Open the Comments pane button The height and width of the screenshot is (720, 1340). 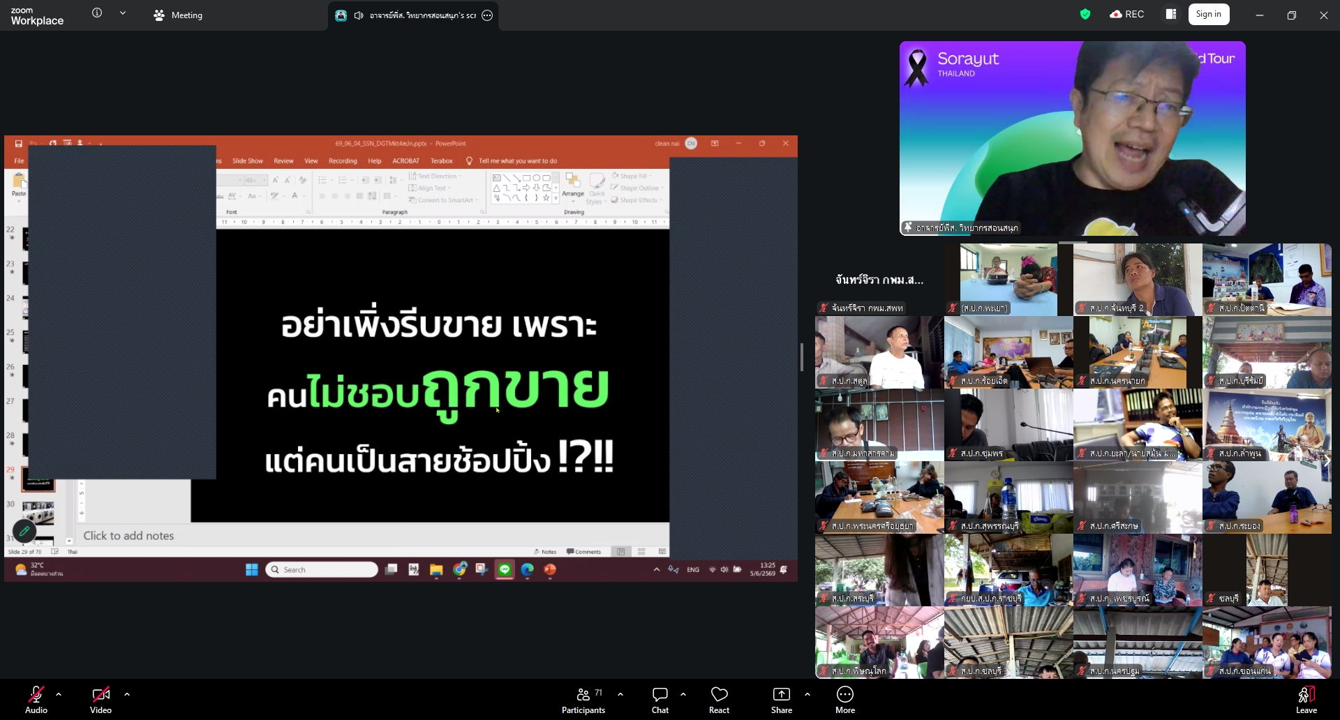tap(583, 552)
